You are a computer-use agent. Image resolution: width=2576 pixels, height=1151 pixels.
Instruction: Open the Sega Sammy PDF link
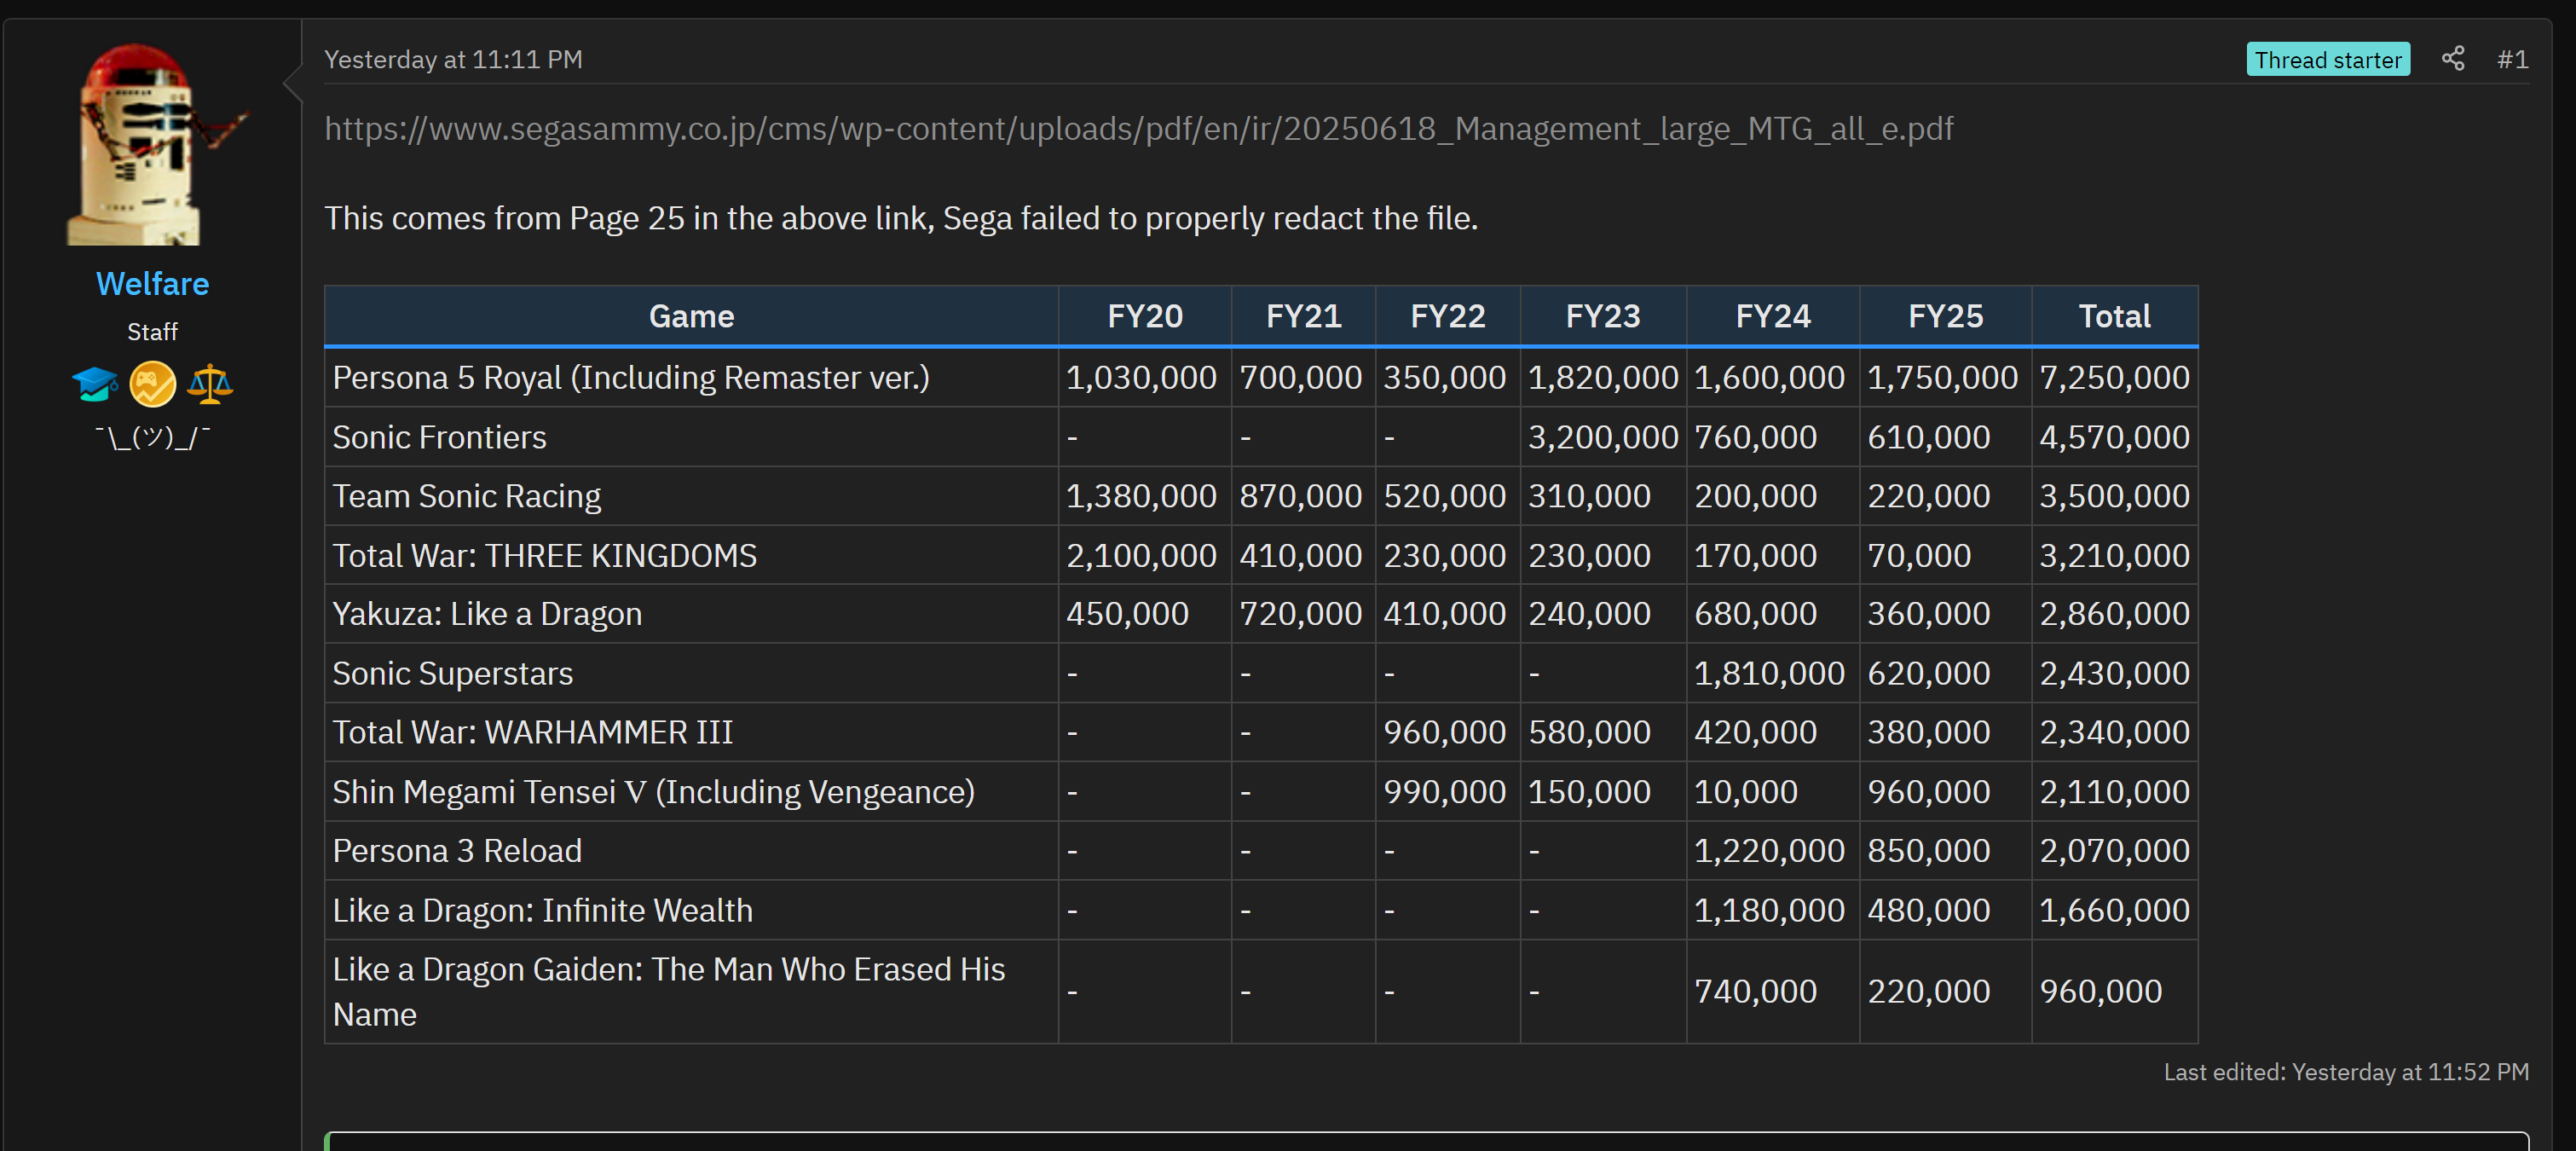(x=1138, y=129)
